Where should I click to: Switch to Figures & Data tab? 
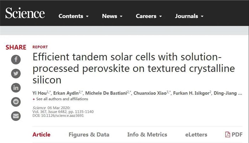[x=89, y=134]
